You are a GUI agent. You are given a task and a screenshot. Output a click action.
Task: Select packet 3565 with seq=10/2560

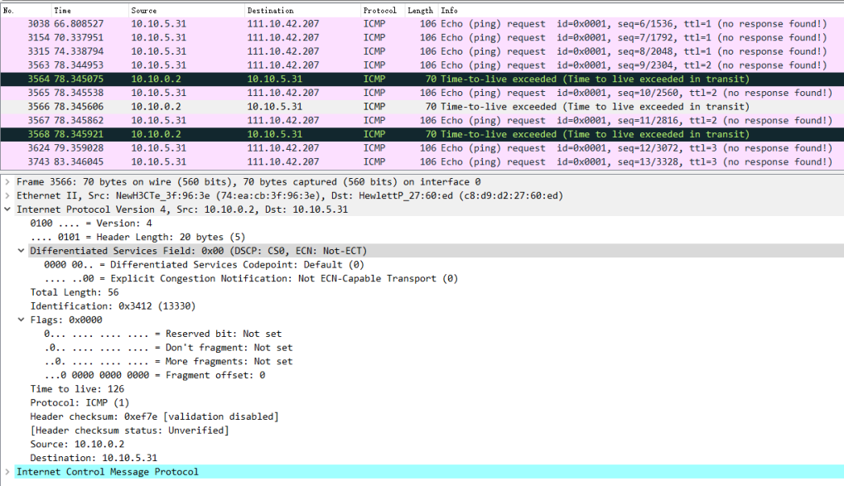pyautogui.click(x=422, y=93)
